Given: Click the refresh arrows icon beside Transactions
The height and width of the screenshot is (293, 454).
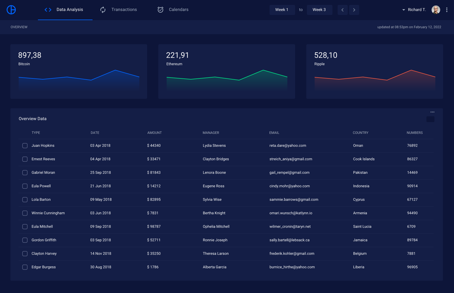Looking at the screenshot, I should [103, 10].
